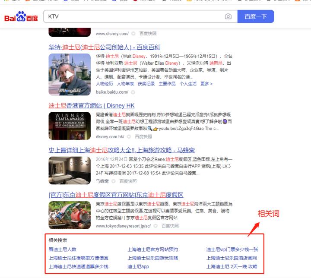Screen dimensions: 311x278
Task: Click dropdown icon next to disney.com.hk
Action: [129, 136]
